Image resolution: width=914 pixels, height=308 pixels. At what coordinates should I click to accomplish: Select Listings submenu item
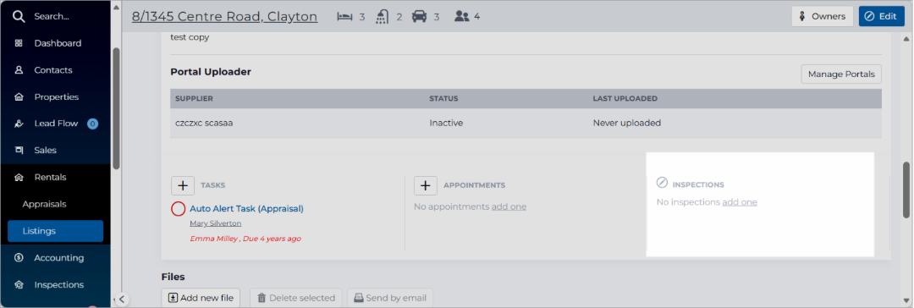(55, 231)
